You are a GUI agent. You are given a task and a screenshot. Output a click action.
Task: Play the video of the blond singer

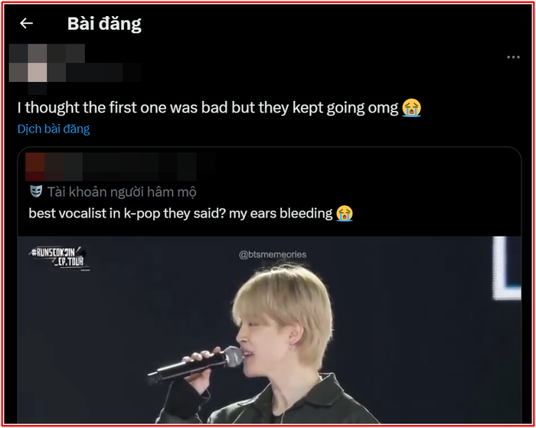point(270,329)
